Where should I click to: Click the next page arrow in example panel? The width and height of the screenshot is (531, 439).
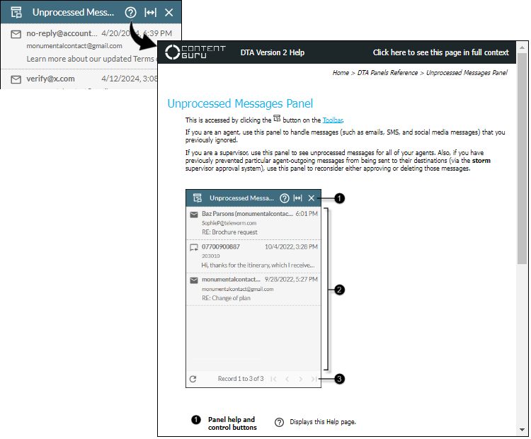click(301, 379)
